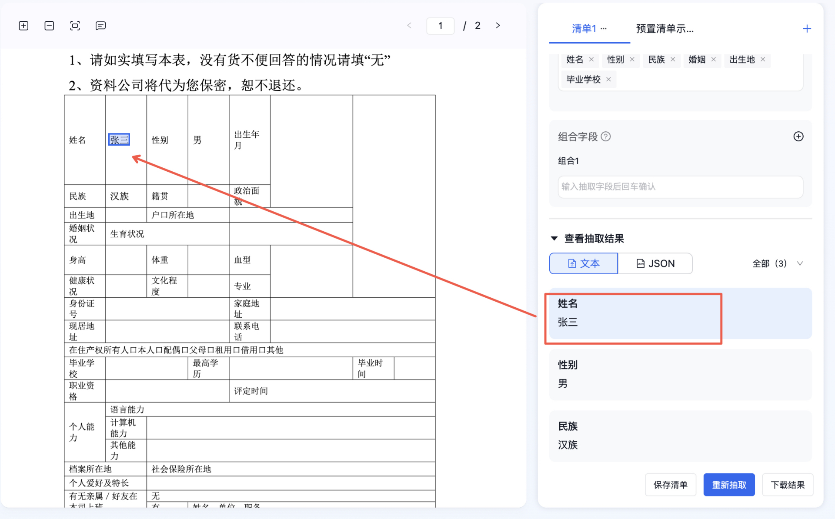Switch results view to JSON
The width and height of the screenshot is (835, 519).
[x=655, y=263]
